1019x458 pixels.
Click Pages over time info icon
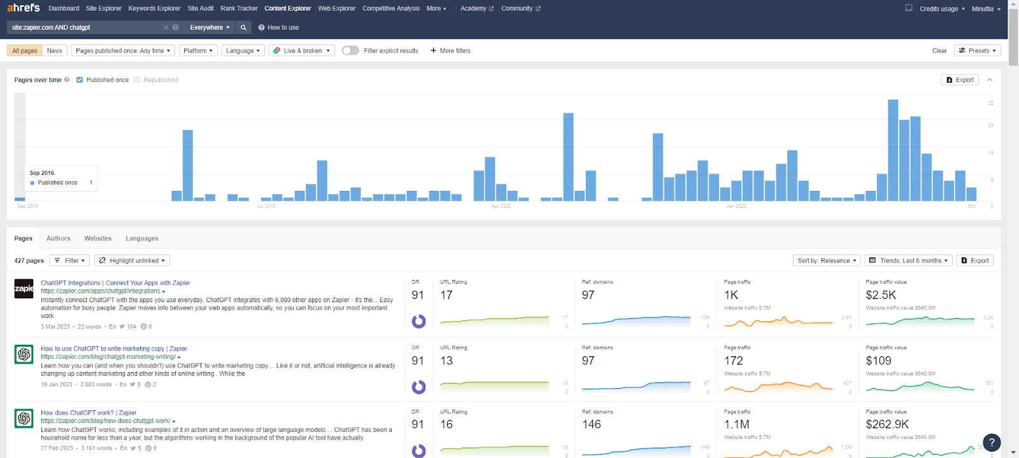pyautogui.click(x=67, y=80)
